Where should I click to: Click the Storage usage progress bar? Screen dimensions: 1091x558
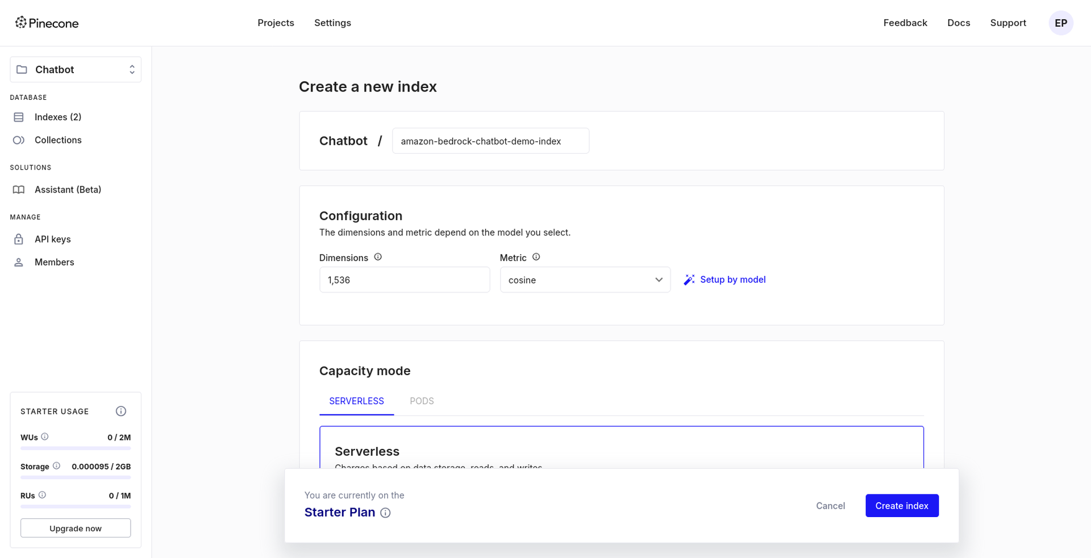[76, 477]
